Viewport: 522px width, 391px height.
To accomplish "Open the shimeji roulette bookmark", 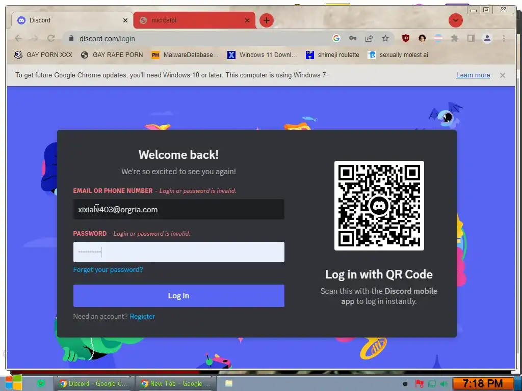I will click(332, 55).
